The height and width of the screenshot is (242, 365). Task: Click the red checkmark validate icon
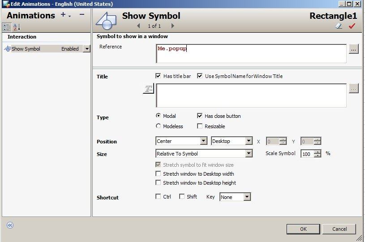tap(352, 26)
